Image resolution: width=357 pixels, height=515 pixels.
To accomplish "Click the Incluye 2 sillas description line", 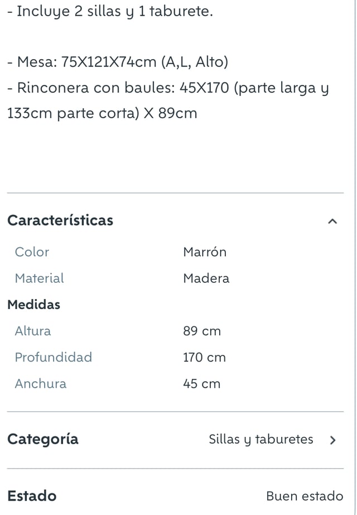I will point(110,11).
